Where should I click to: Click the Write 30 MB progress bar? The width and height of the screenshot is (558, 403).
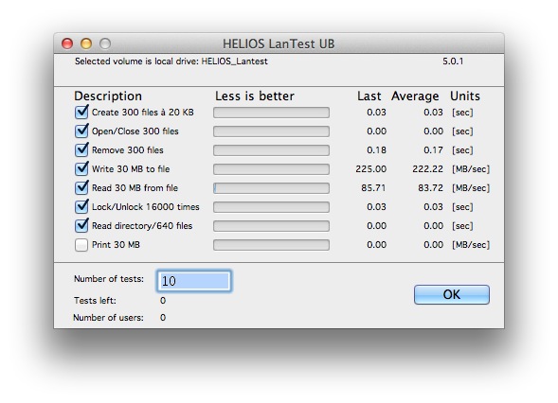pos(271,169)
